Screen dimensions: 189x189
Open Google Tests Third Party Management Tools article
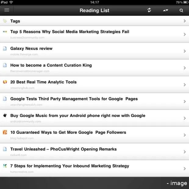pyautogui.click(x=74, y=99)
